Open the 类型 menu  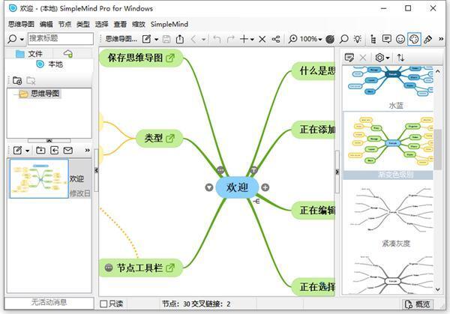83,24
